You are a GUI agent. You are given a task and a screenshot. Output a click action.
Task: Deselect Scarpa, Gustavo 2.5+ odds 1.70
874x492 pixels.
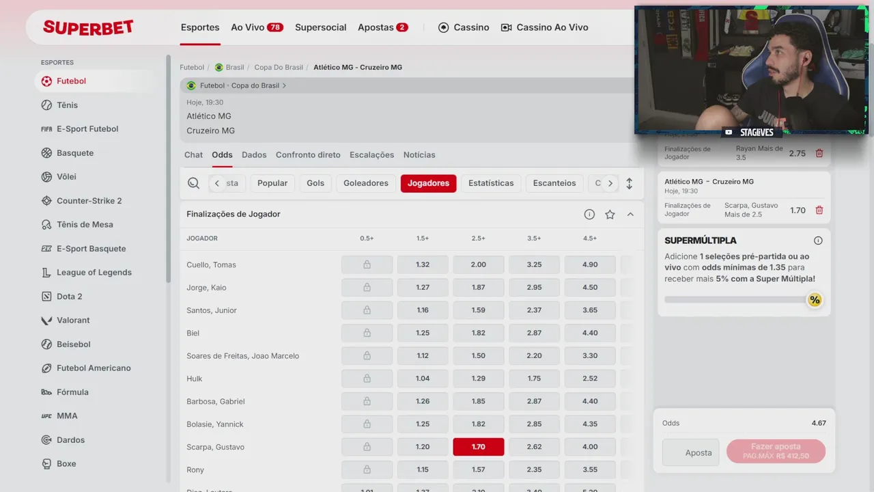coord(479,447)
